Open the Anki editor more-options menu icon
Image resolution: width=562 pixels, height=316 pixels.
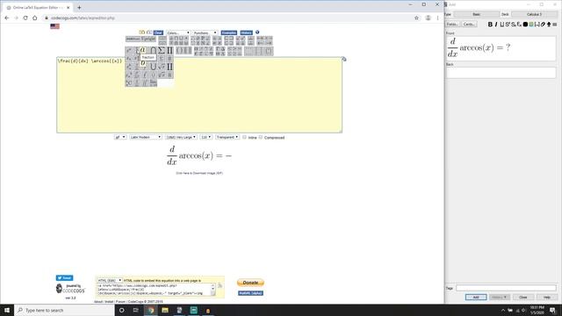click(x=554, y=25)
